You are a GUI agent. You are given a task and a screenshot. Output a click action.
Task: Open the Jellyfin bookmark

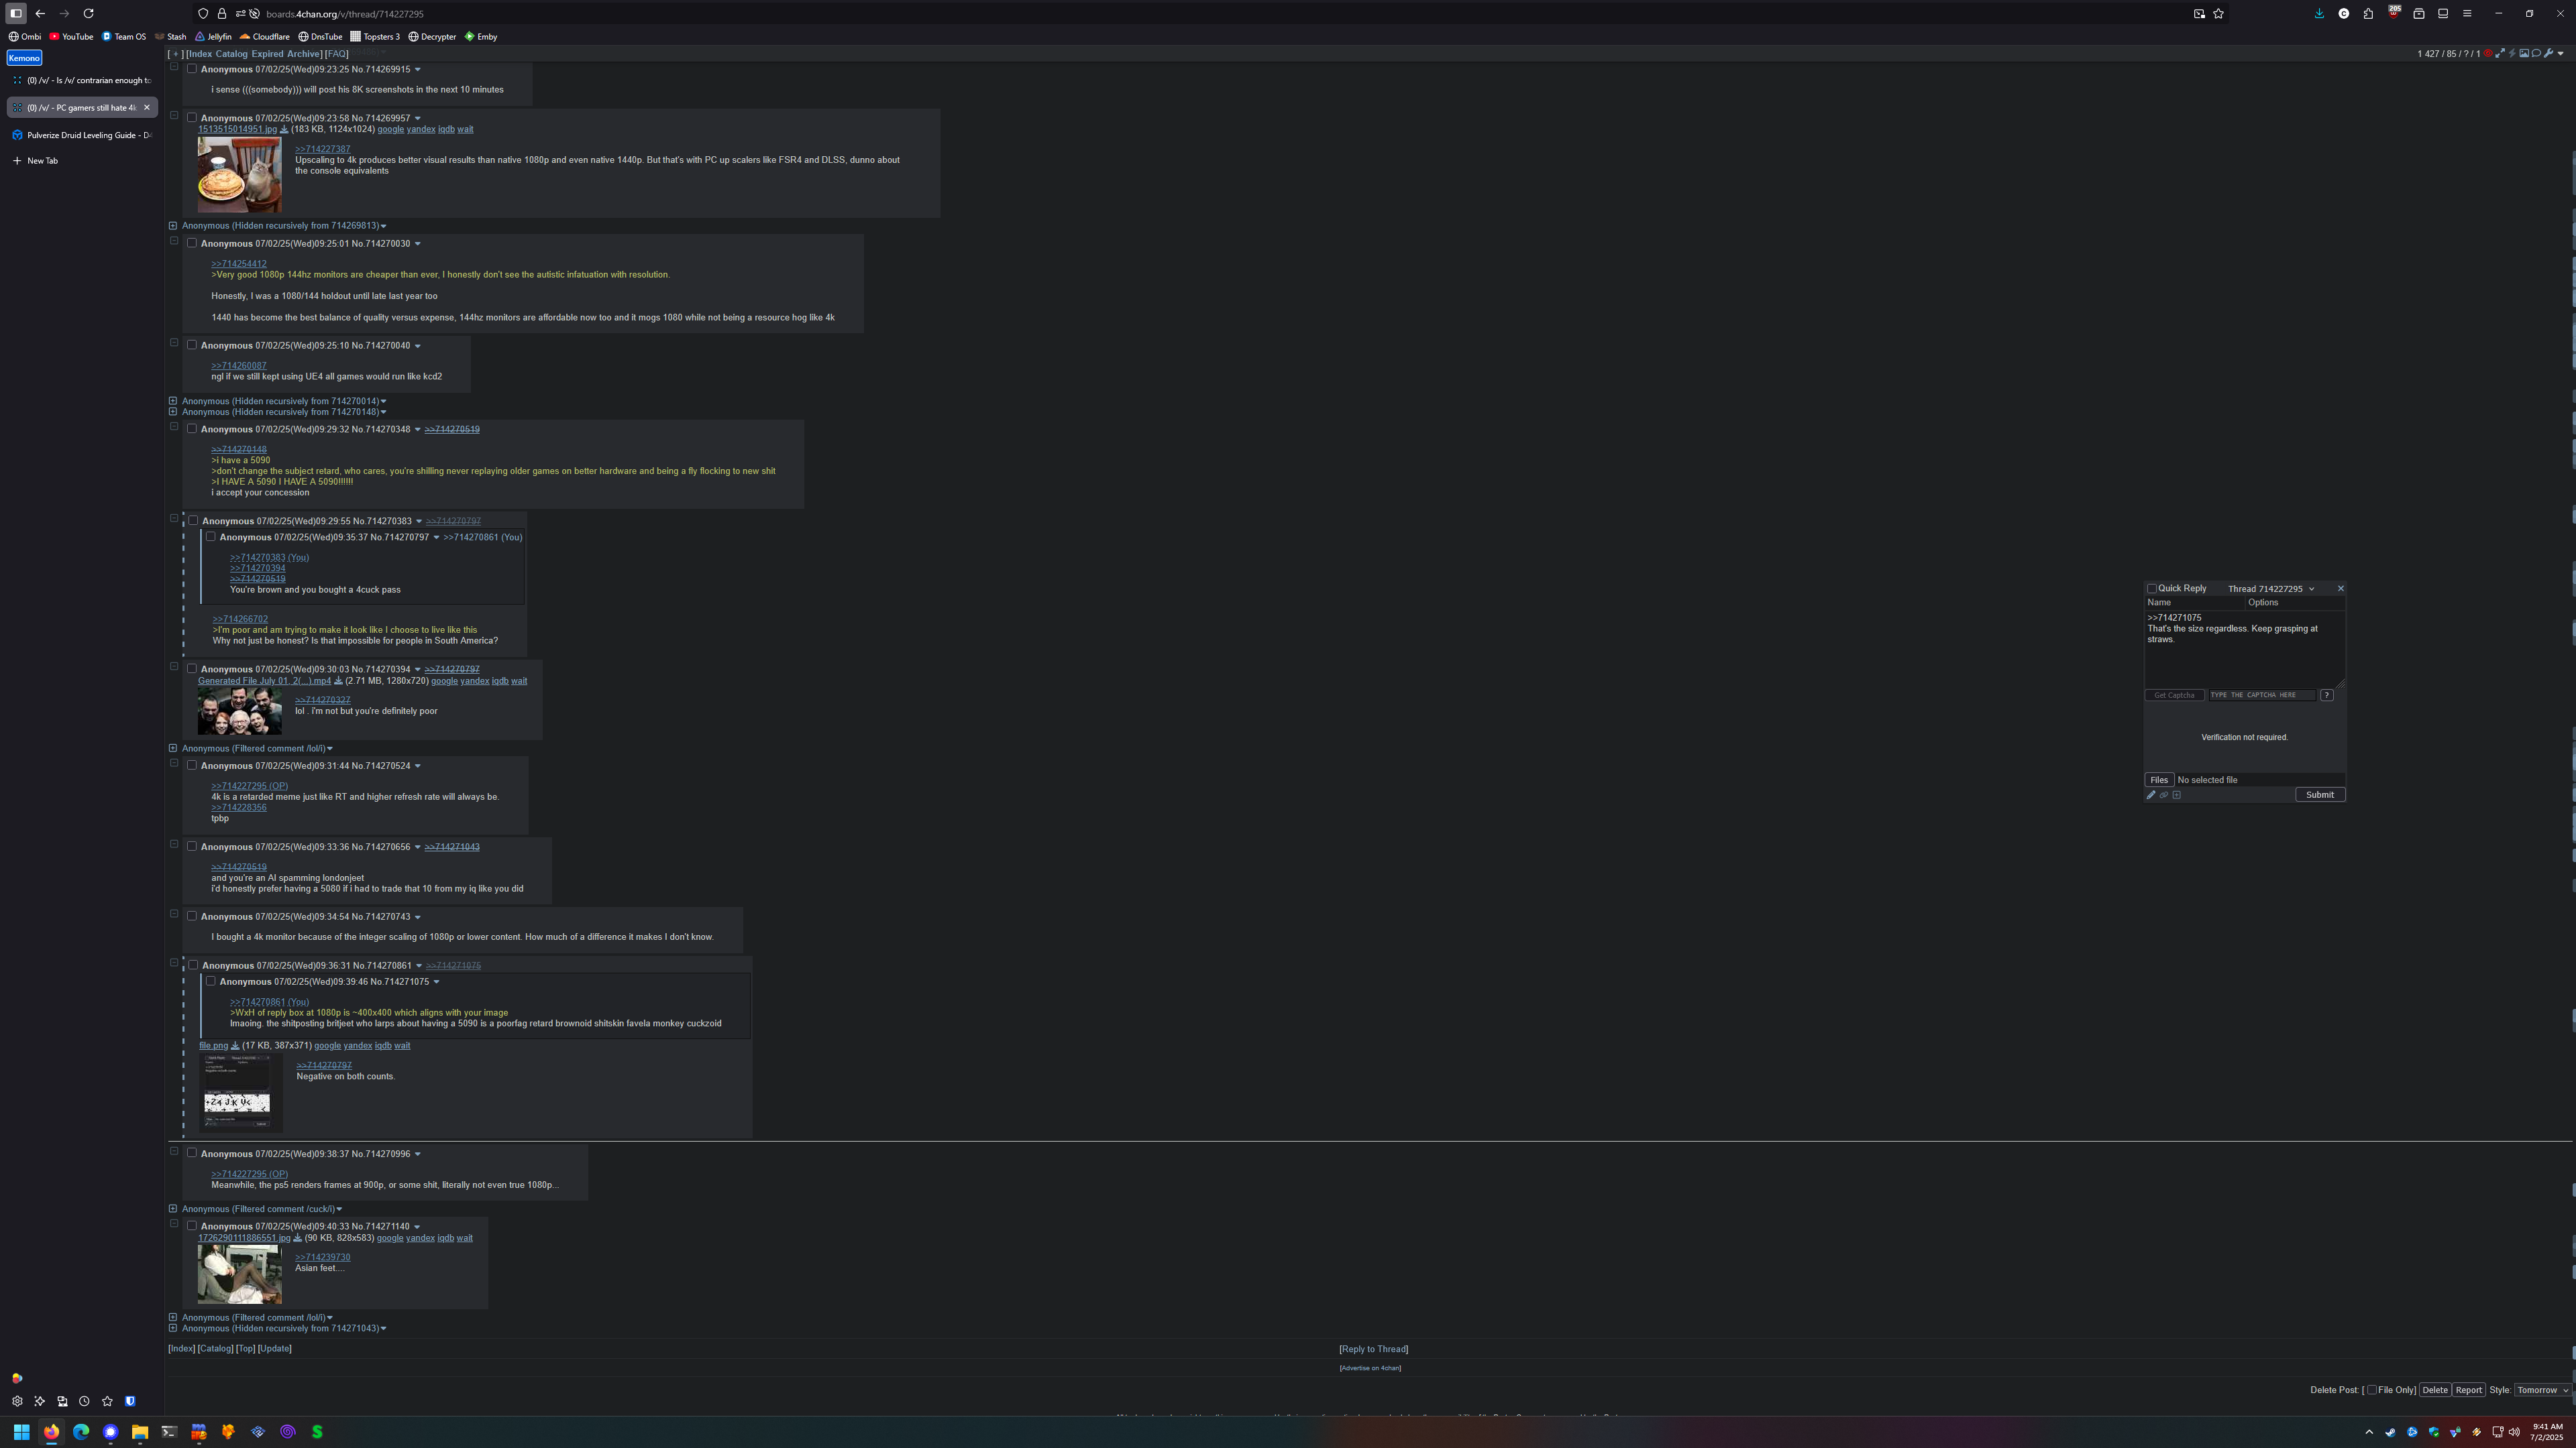pyautogui.click(x=213, y=37)
